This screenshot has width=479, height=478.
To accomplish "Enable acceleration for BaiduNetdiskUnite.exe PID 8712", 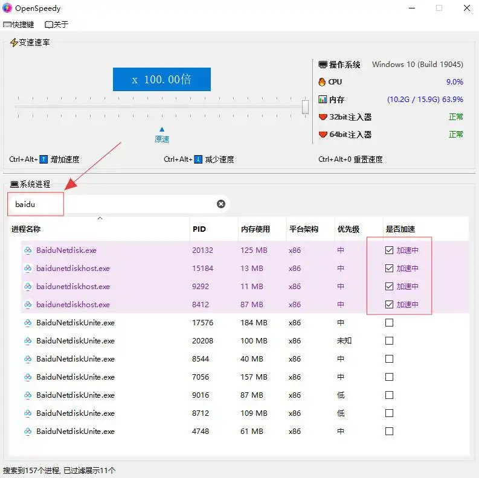I will click(389, 413).
